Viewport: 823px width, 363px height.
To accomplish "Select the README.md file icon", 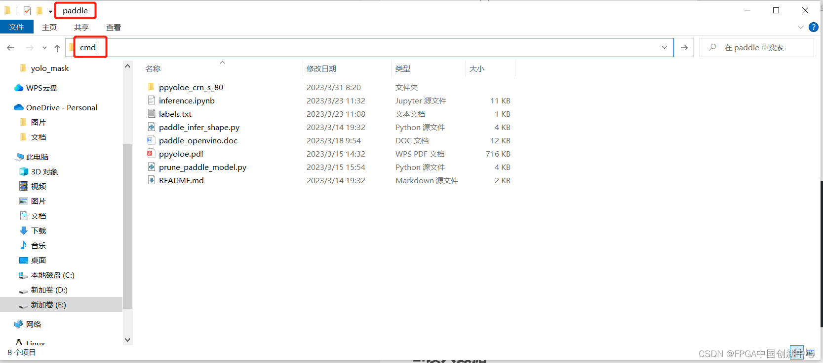I will click(152, 180).
